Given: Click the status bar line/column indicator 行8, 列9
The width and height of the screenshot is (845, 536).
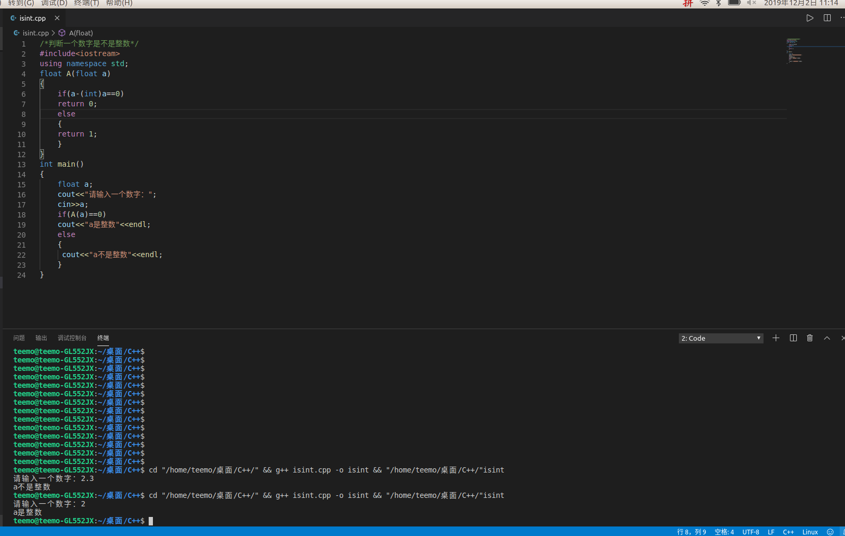Looking at the screenshot, I should [x=692, y=532].
